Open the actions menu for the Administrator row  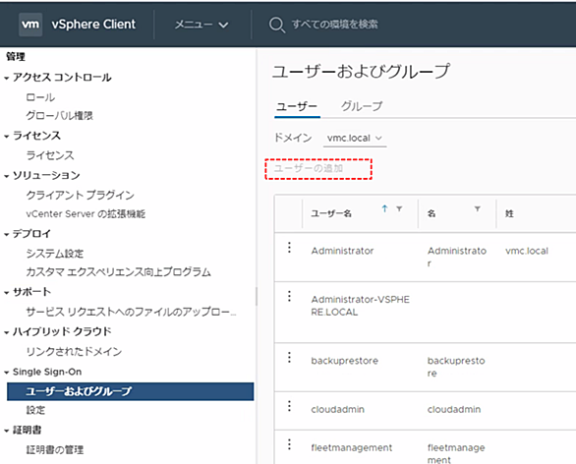(289, 248)
